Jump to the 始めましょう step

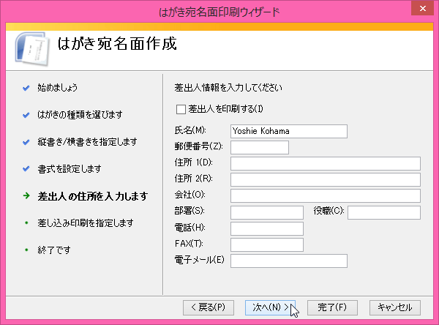pyautogui.click(x=57, y=88)
